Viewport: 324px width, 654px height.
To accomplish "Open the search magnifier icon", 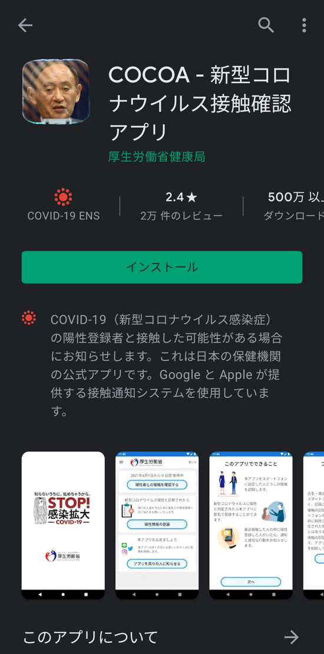I will click(266, 25).
